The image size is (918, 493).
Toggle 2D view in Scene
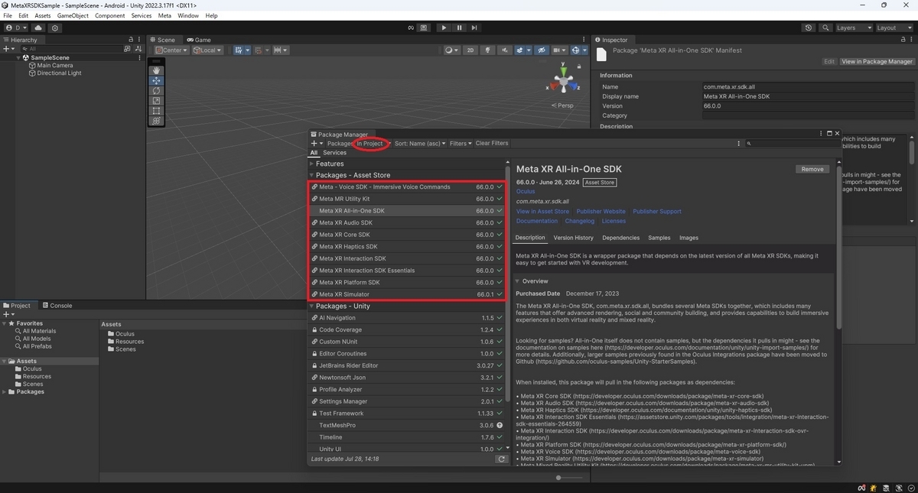tap(470, 50)
